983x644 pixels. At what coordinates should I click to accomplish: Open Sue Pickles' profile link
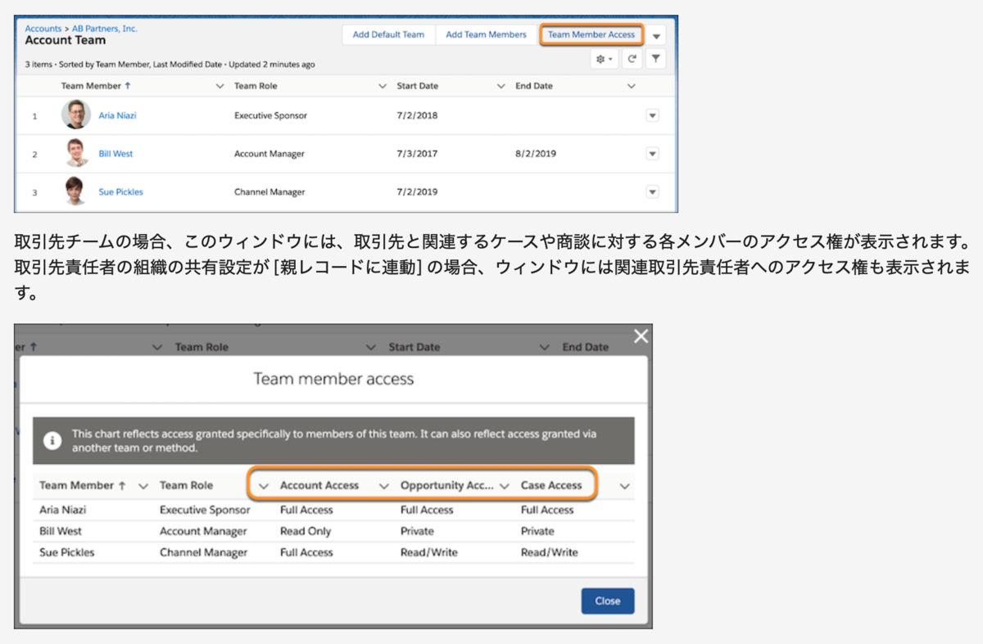[x=121, y=191]
